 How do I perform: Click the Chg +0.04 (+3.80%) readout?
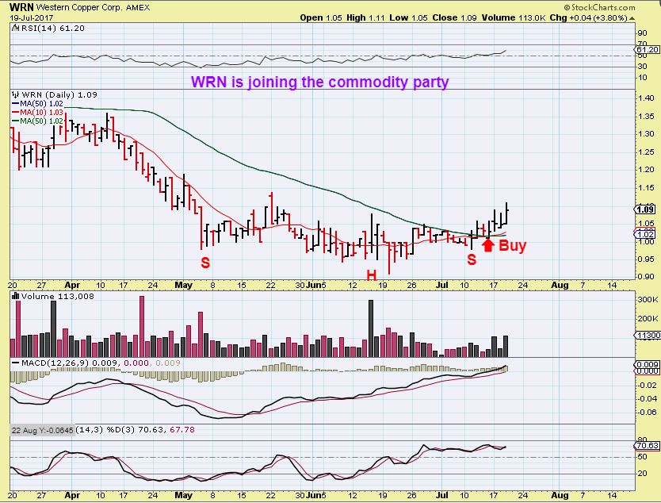tap(589, 17)
